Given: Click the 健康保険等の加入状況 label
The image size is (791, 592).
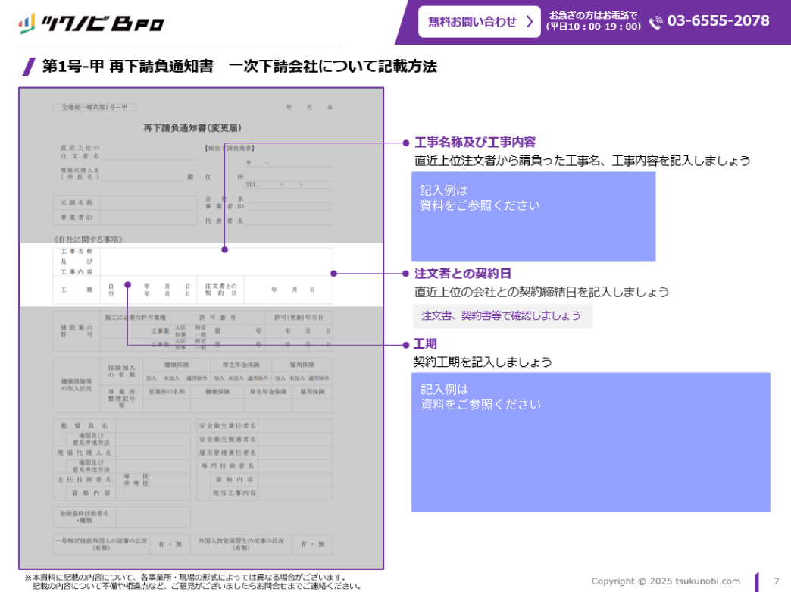Looking at the screenshot, I should [x=77, y=385].
